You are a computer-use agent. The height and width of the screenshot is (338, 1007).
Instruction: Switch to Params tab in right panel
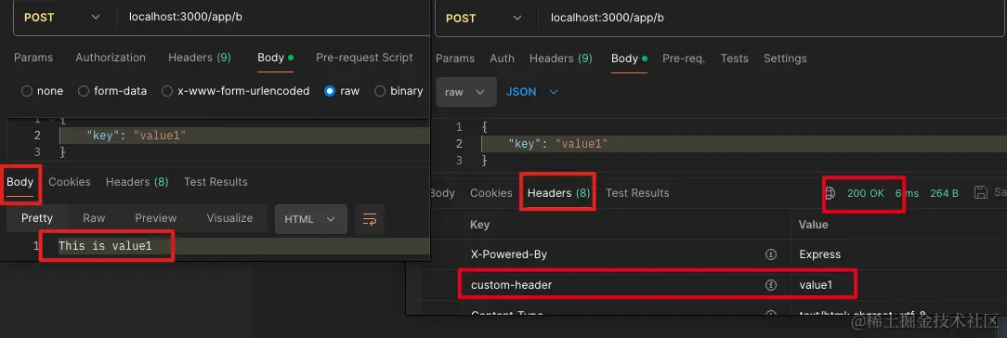[455, 58]
